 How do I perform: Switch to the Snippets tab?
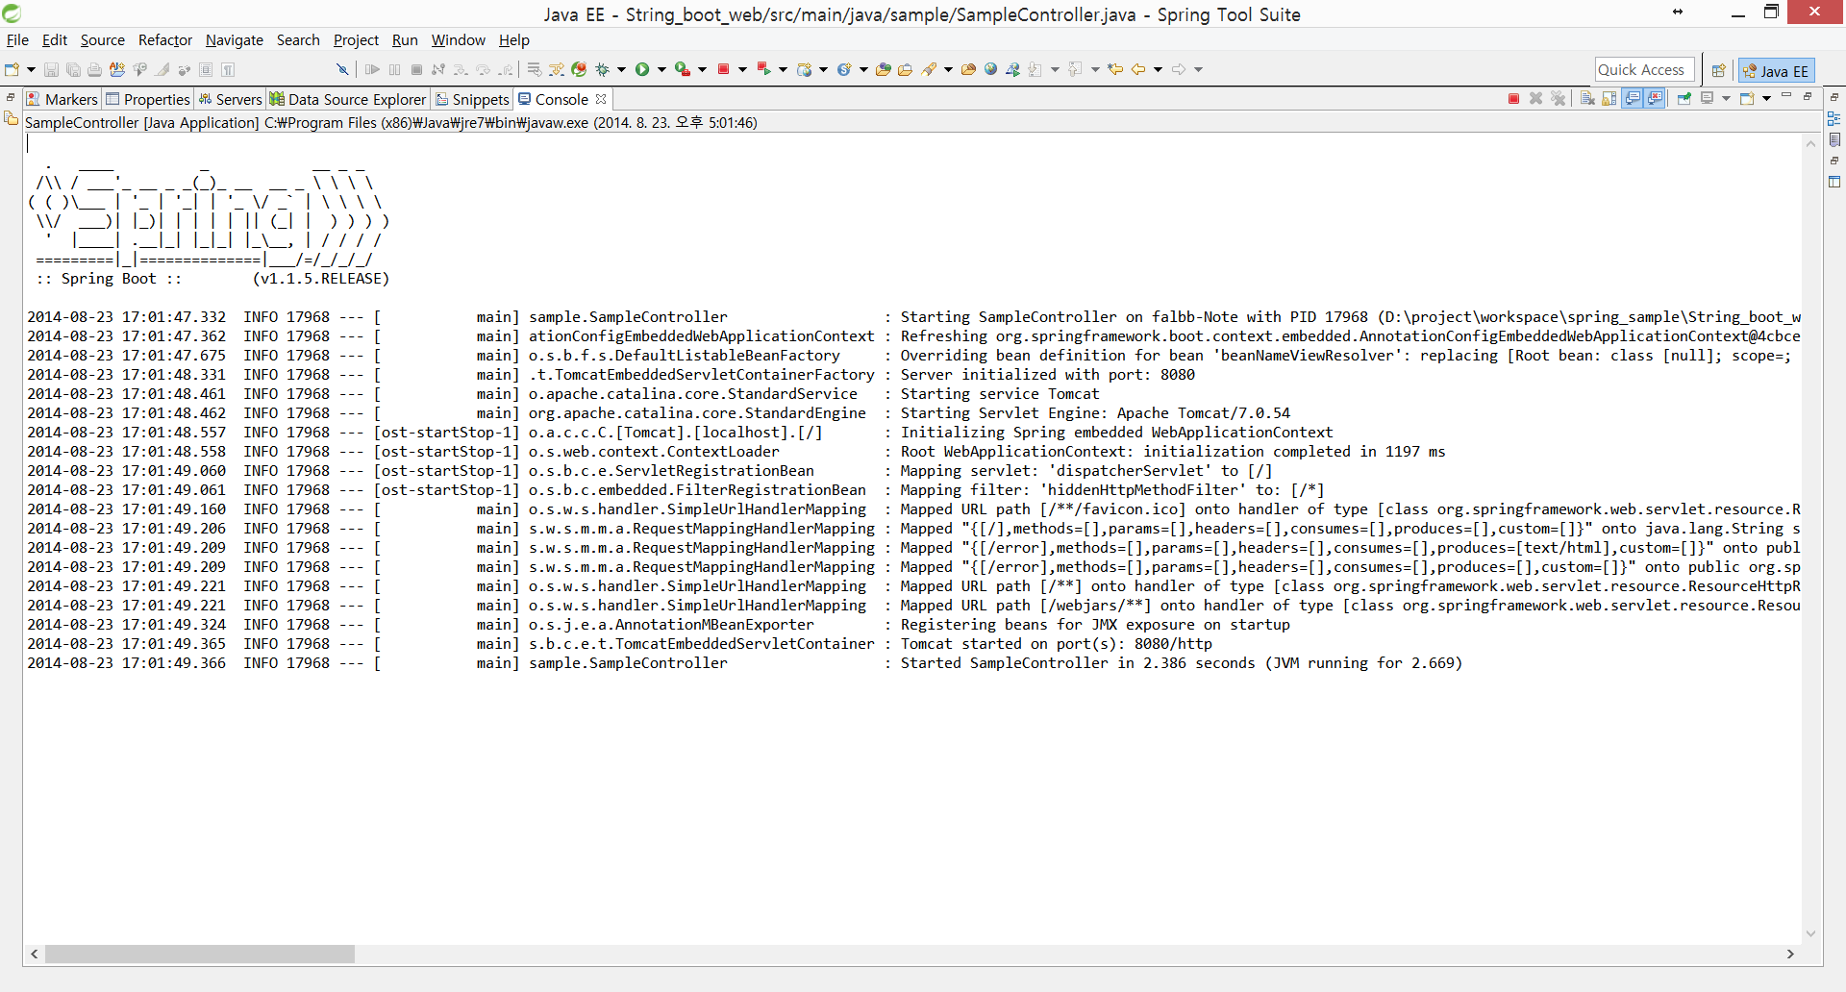coord(472,99)
